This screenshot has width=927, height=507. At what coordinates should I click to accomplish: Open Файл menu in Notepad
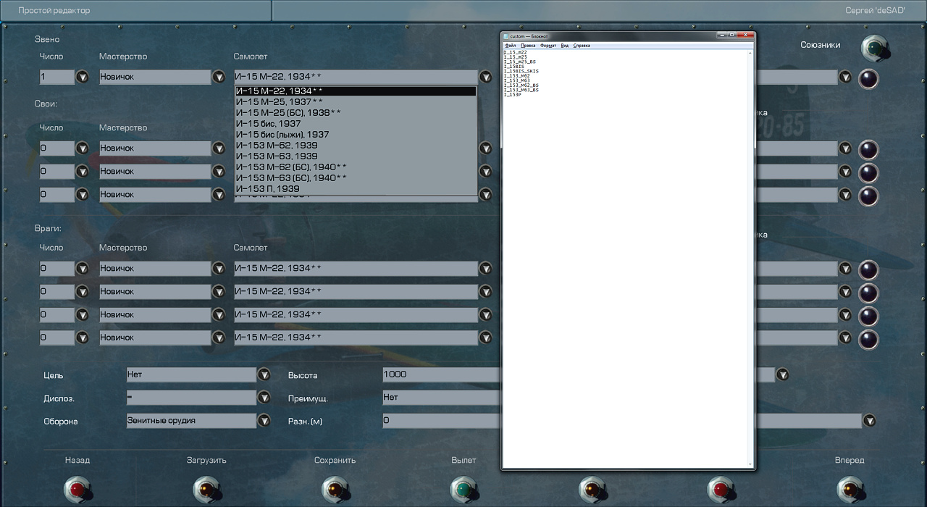pos(510,45)
